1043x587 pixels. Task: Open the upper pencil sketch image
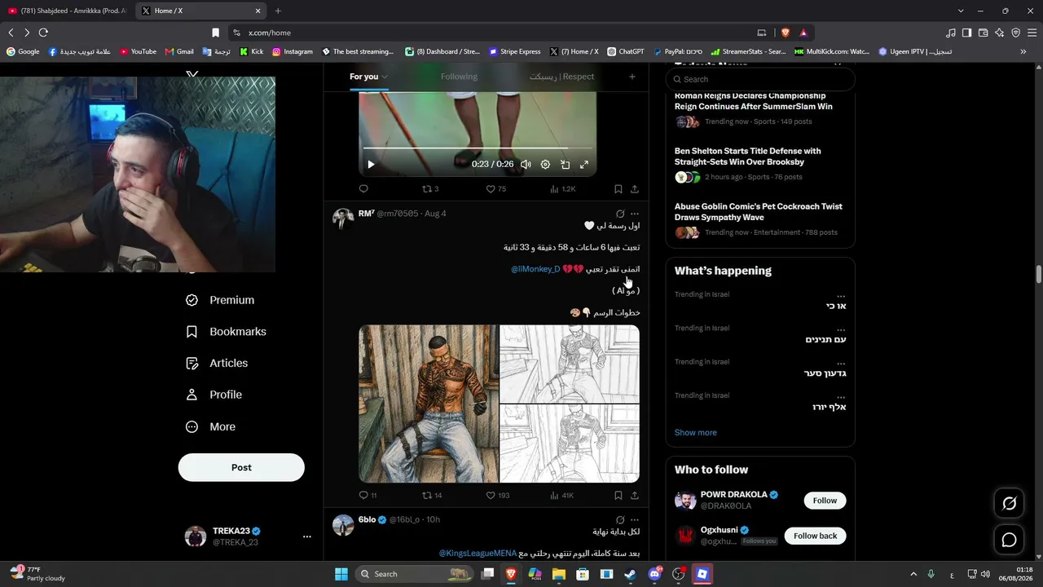point(570,364)
